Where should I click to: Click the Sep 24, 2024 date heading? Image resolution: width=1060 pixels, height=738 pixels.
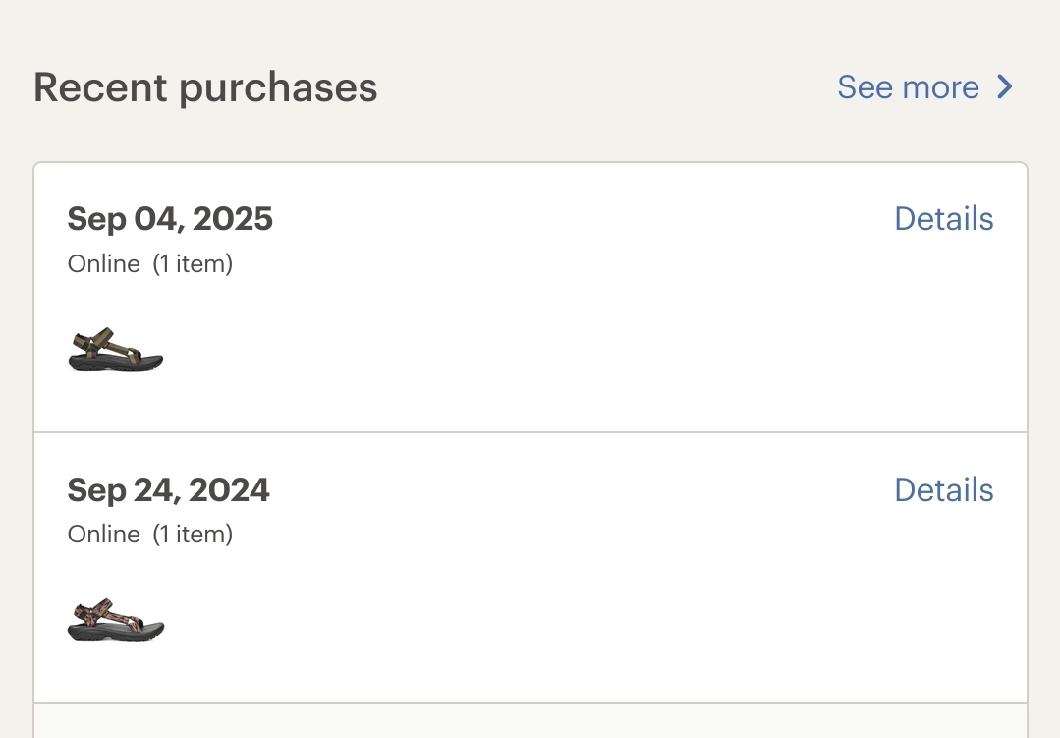click(x=168, y=490)
